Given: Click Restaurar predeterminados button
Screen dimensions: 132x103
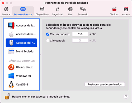Looking at the screenshot, I should pos(105,85).
